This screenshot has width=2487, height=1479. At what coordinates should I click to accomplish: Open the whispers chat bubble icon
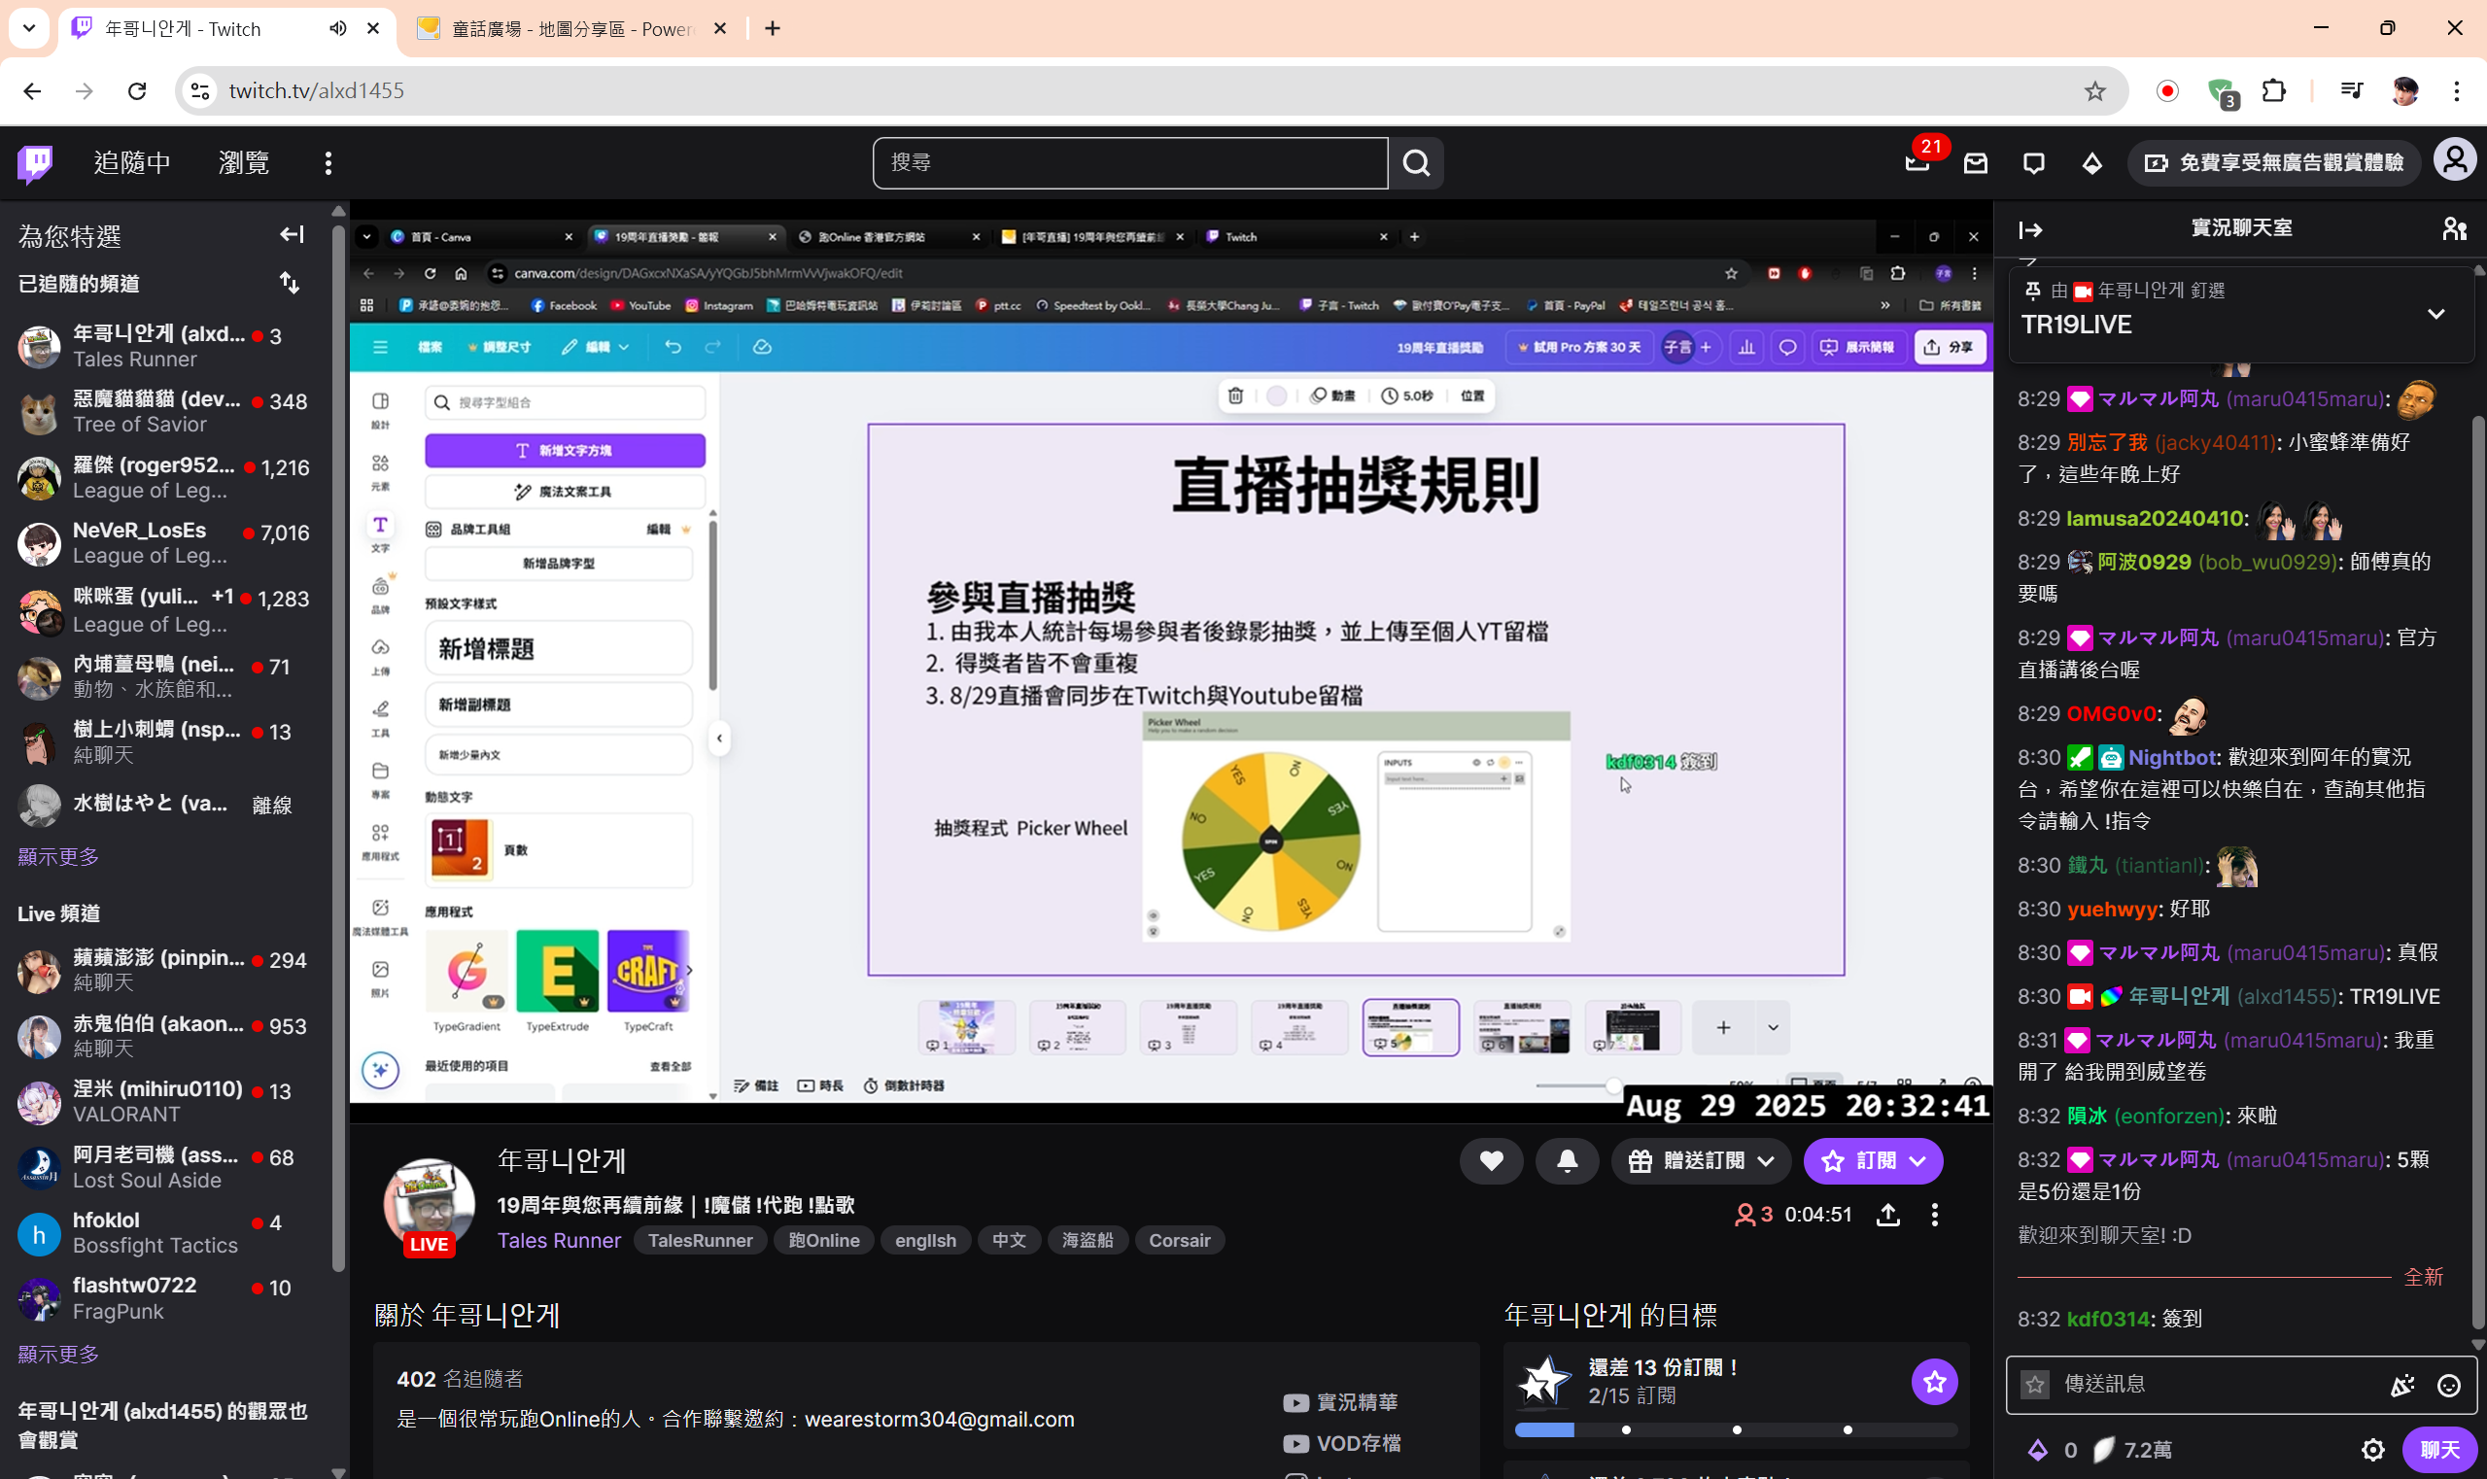pos(2033,162)
